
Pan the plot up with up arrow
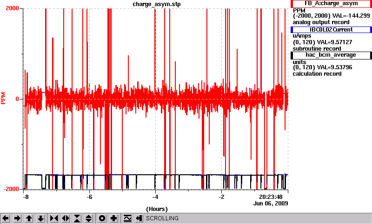point(29,218)
